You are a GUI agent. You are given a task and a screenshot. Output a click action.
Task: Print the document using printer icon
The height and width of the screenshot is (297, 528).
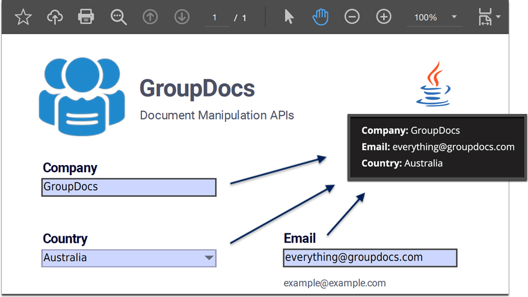click(x=87, y=17)
